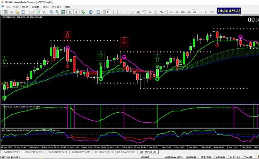Expand the Templates dropdown arrow

click(102, 12)
